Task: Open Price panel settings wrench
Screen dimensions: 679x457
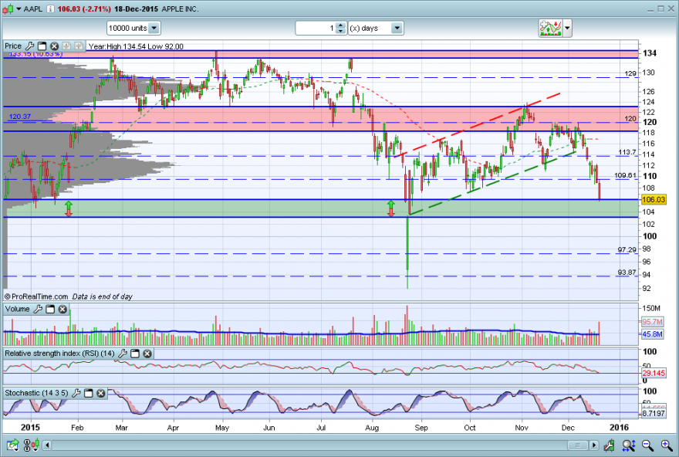Action: (x=30, y=46)
